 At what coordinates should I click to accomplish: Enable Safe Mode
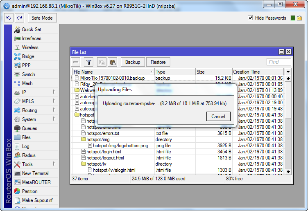click(x=42, y=18)
